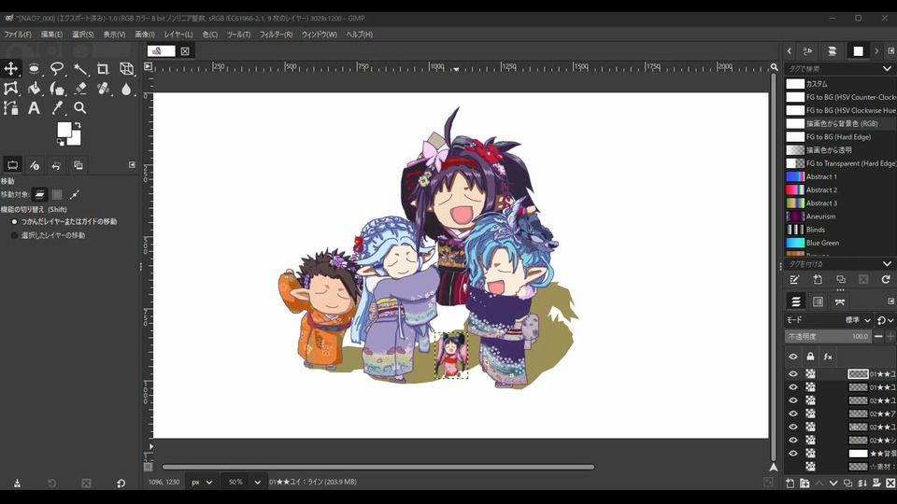
Task: Hide the 02★★ア layer
Action: (x=793, y=413)
